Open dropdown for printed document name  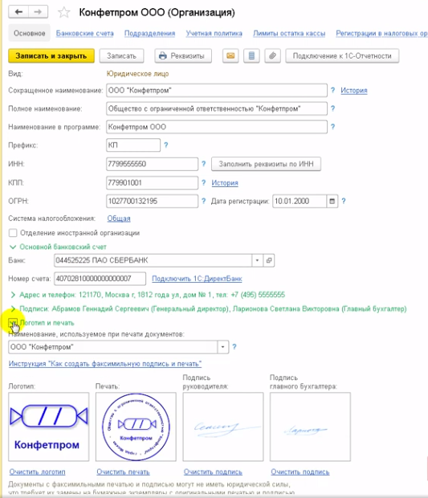[223, 347]
